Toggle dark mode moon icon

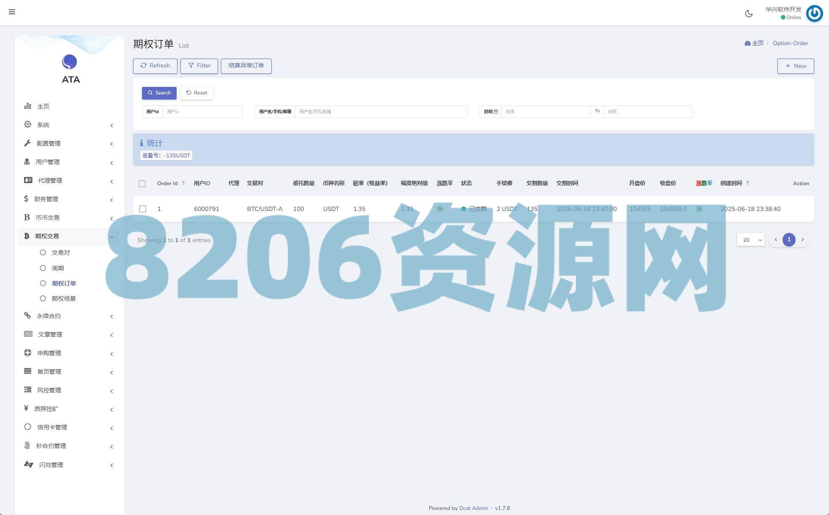(x=749, y=13)
